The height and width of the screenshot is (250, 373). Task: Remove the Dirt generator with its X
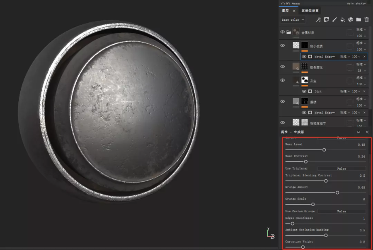pyautogui.click(x=364, y=91)
